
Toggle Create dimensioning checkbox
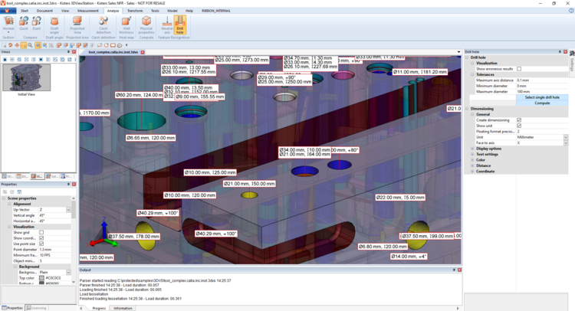coord(519,120)
